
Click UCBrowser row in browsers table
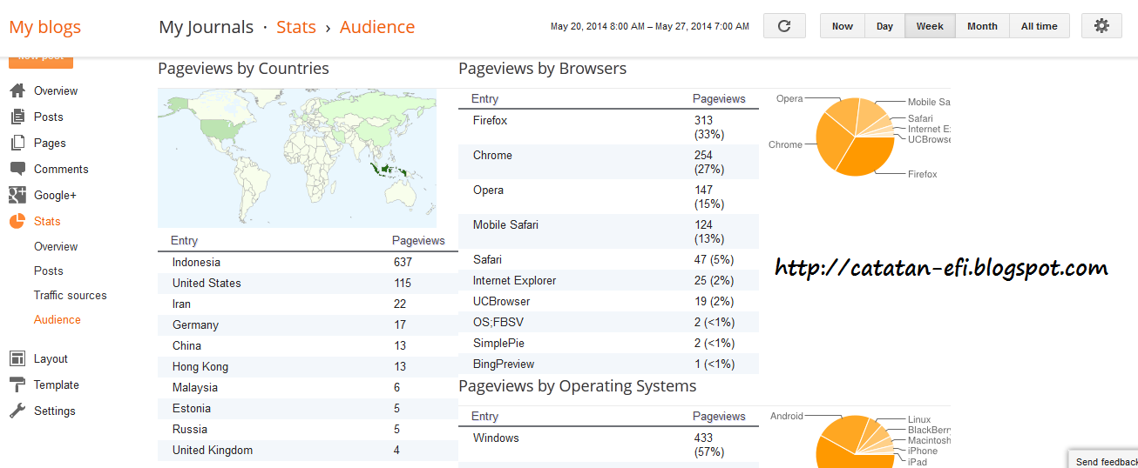(x=608, y=301)
